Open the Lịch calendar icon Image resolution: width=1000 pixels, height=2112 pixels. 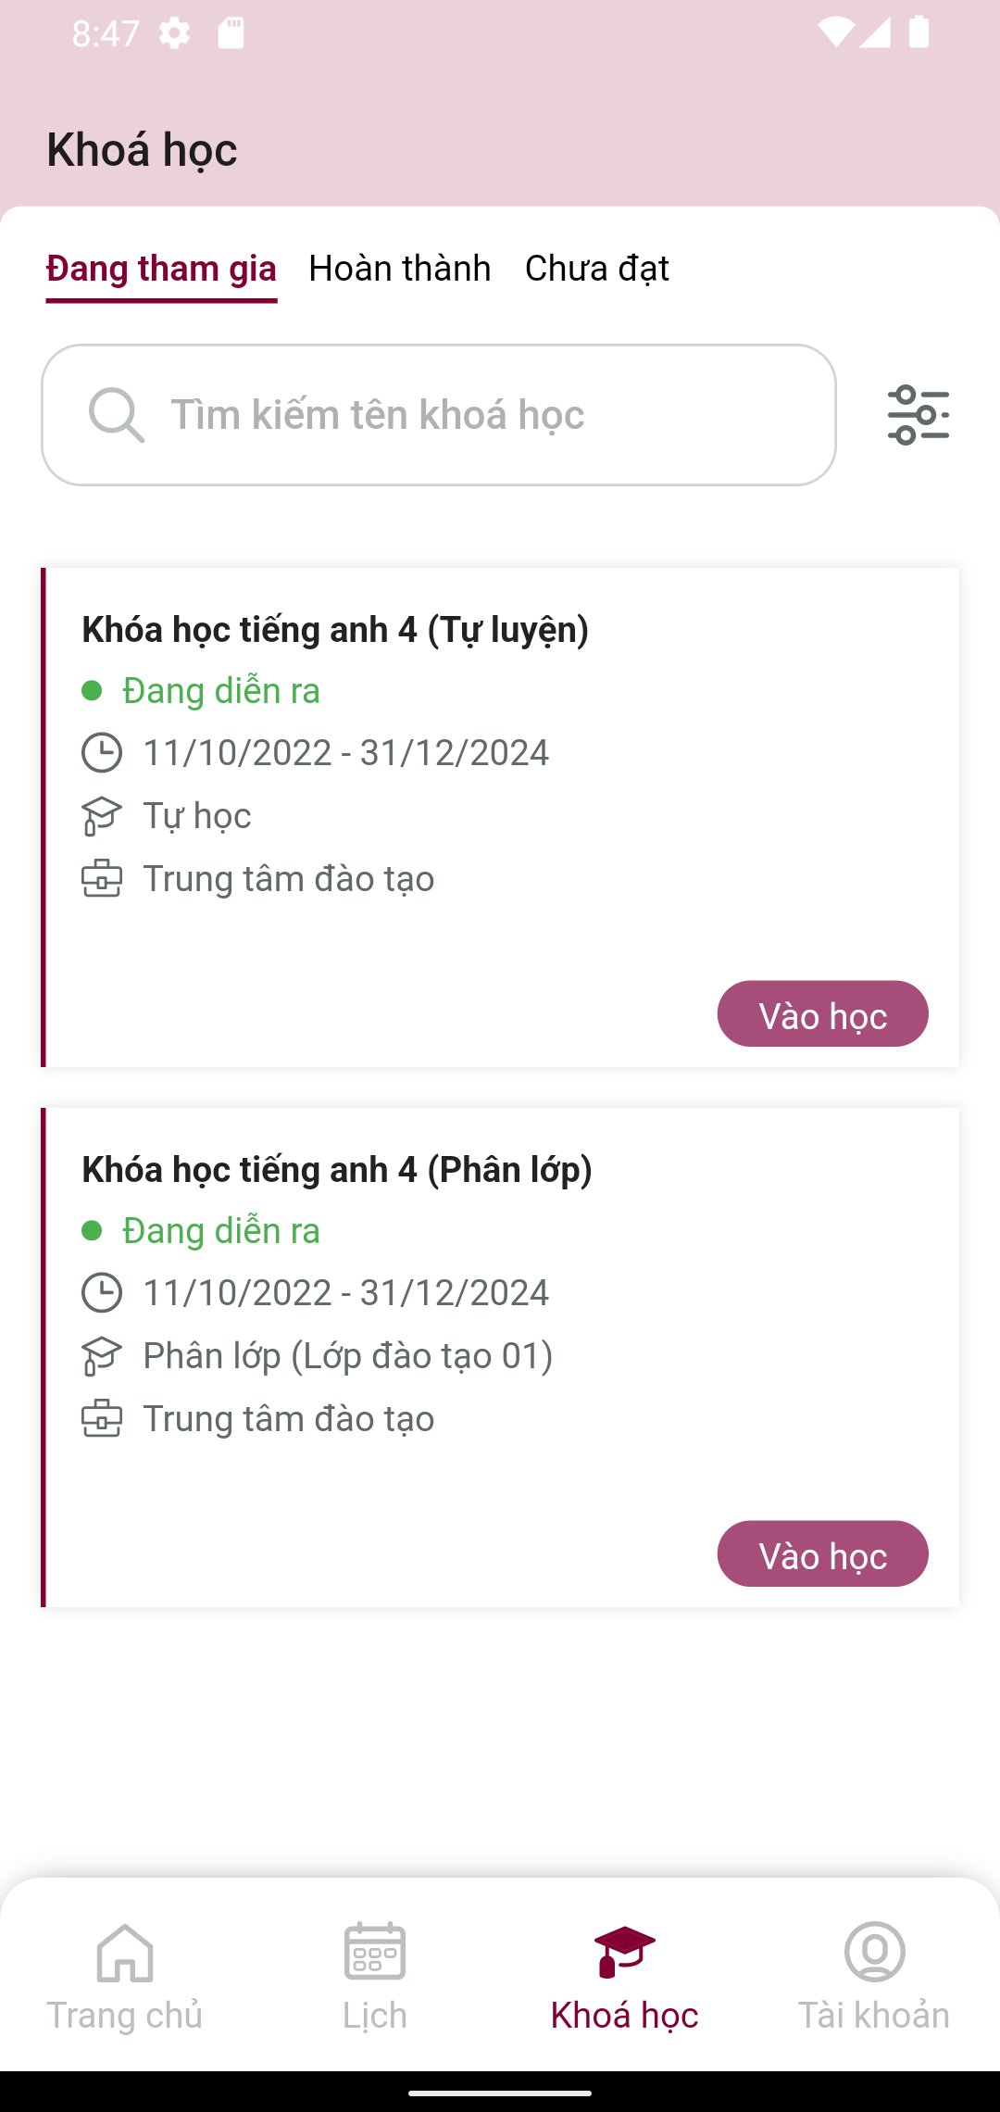(375, 1952)
